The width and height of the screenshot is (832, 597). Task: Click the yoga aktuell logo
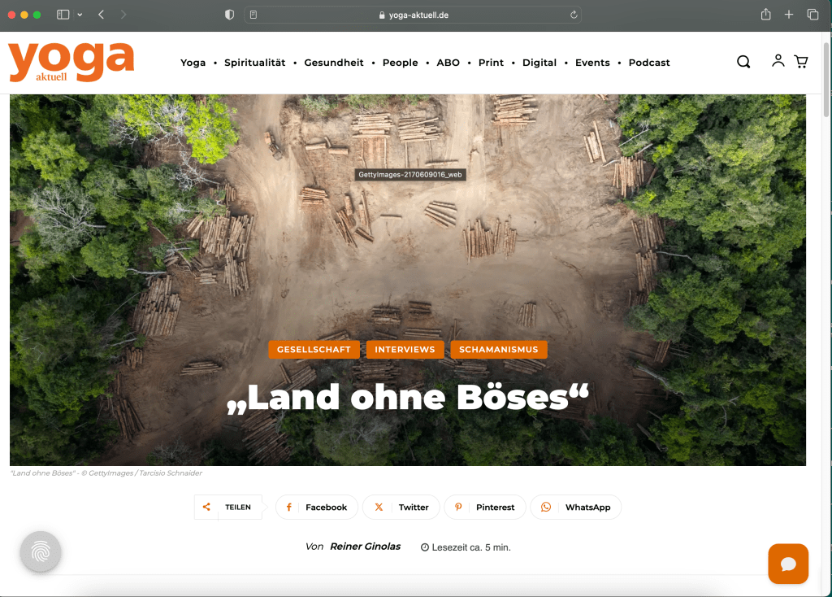[x=71, y=61]
